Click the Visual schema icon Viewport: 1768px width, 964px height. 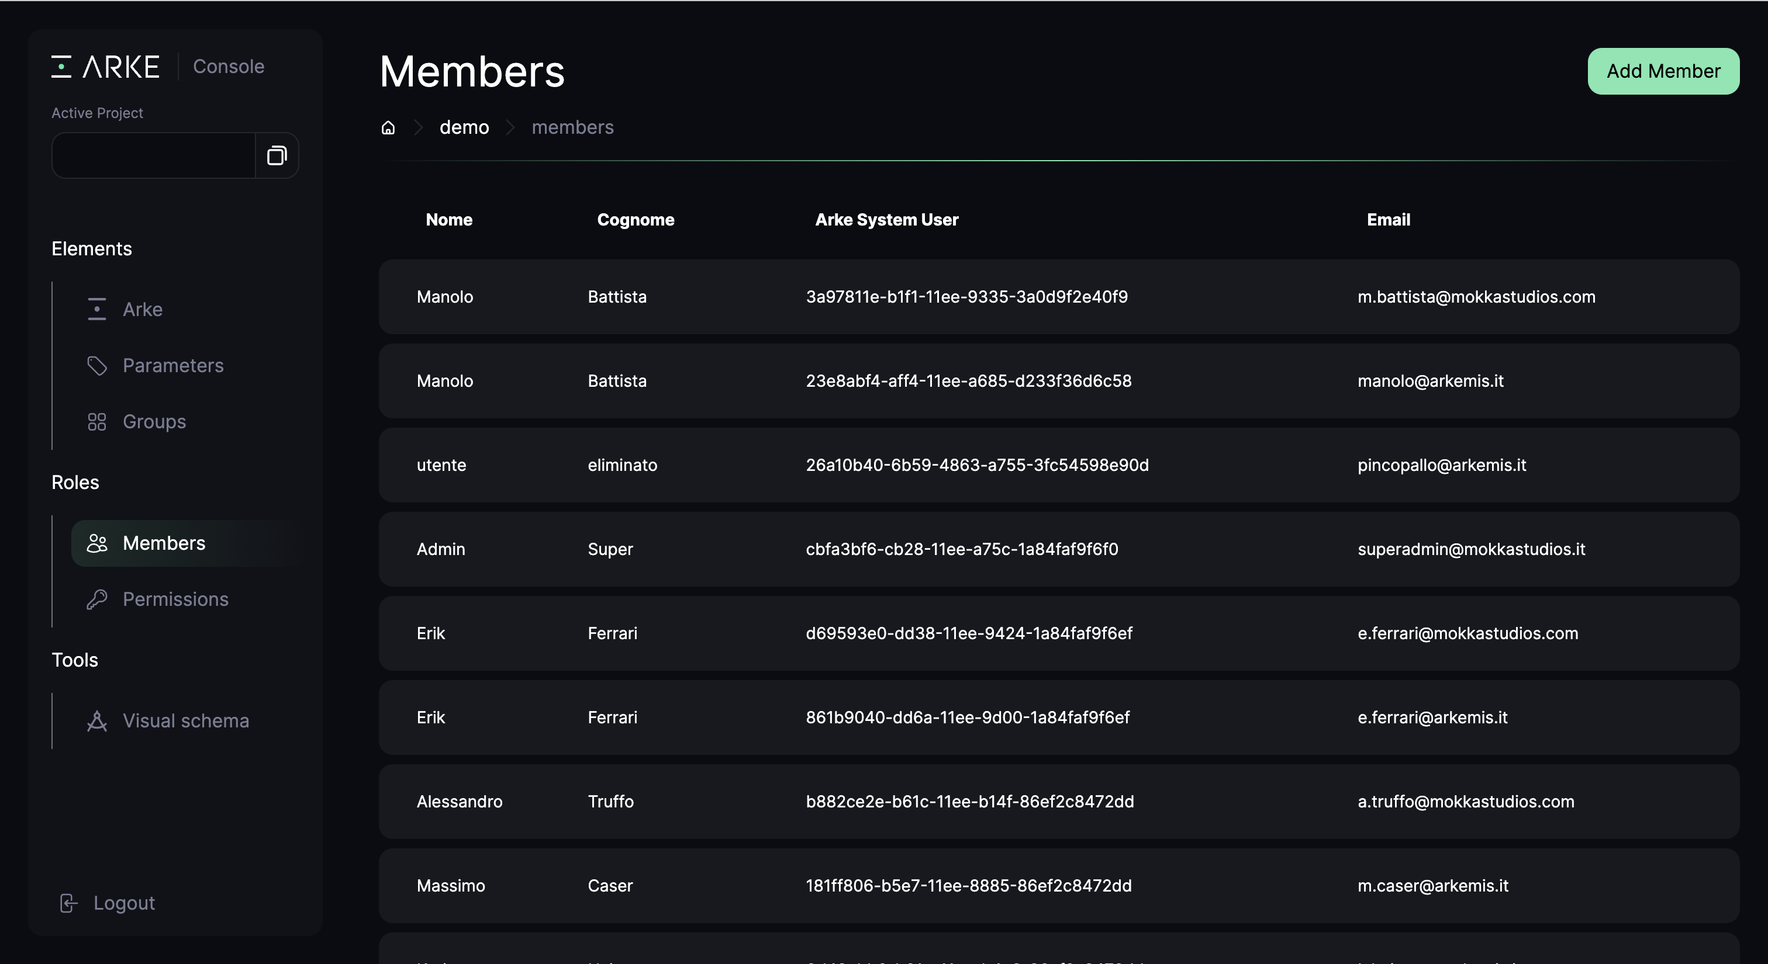[97, 720]
